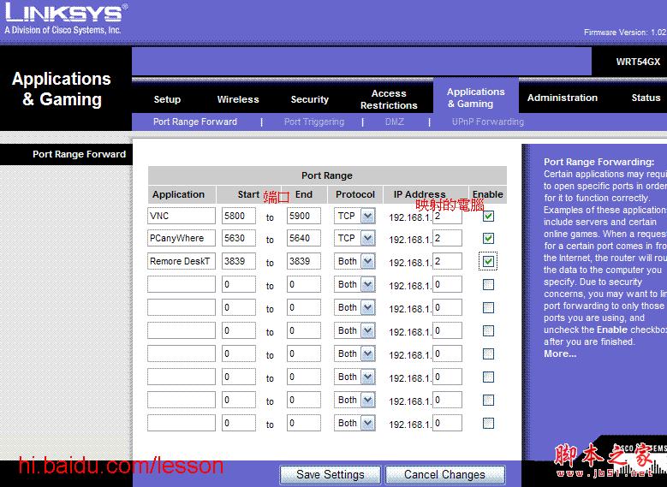Click the Cancel Changes button
Screen dimensions: 667x487
tap(444, 474)
